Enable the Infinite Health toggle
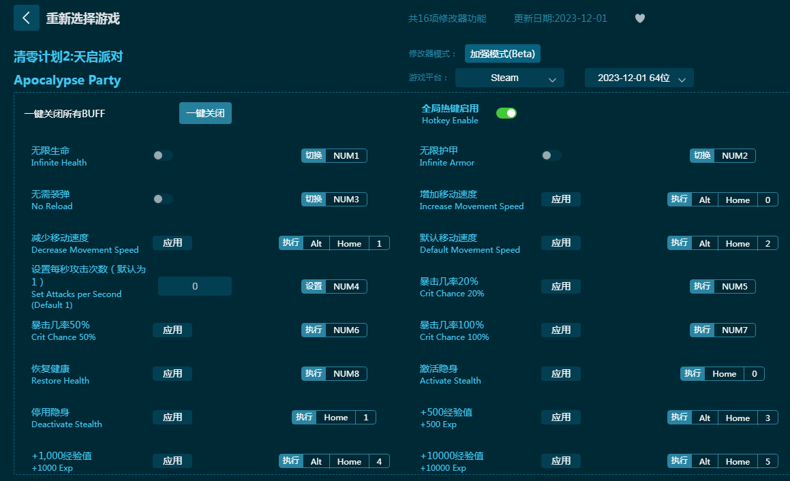 coord(163,155)
